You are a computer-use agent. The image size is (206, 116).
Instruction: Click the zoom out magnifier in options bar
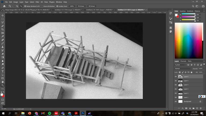(x=21, y=6)
